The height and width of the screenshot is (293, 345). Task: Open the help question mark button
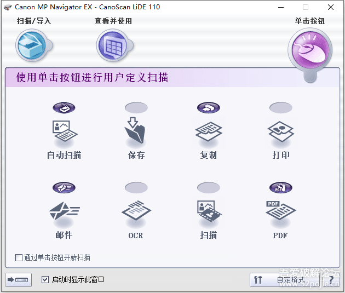point(331,280)
